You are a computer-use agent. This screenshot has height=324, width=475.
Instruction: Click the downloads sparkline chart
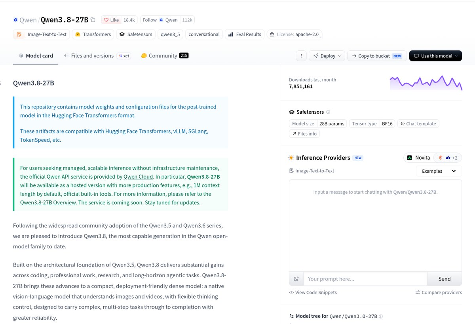[426, 83]
